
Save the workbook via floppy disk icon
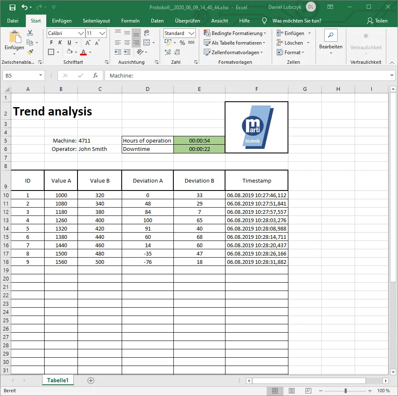click(x=12, y=8)
